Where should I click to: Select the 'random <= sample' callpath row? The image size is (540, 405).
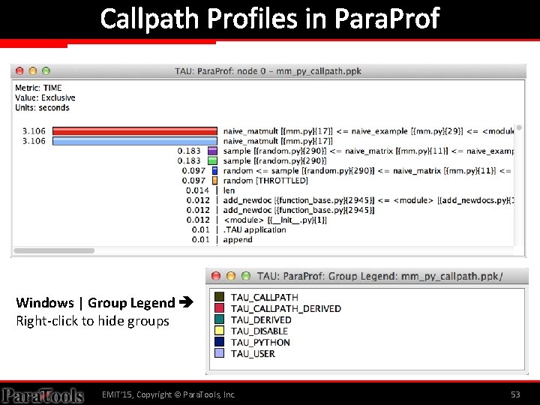click(367, 171)
